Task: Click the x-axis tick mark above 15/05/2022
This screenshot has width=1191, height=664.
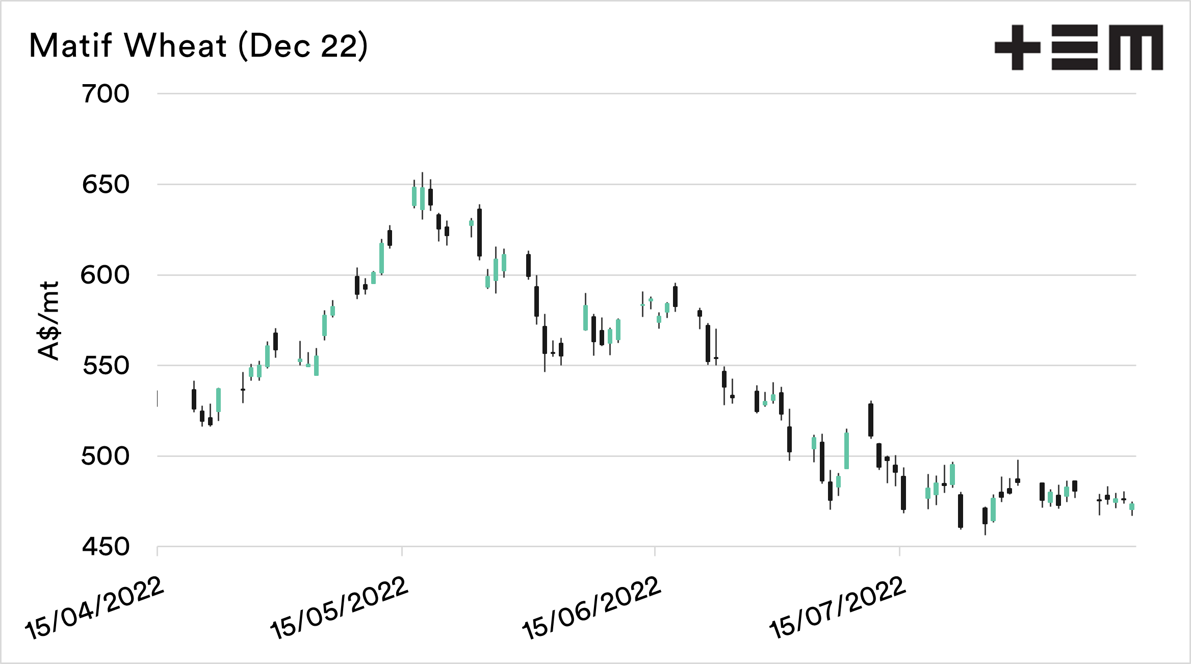Action: [x=402, y=551]
